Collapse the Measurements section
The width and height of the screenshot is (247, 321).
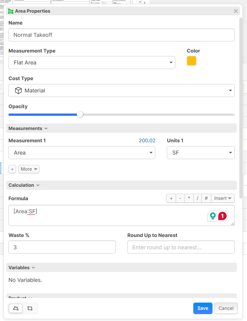28,128
